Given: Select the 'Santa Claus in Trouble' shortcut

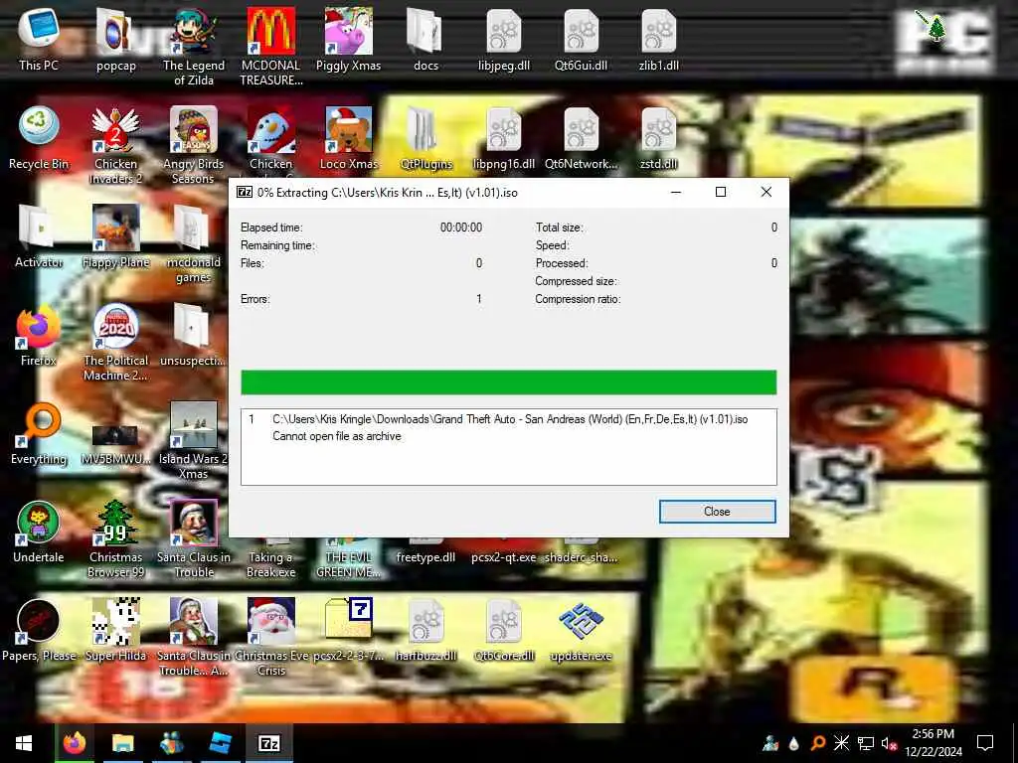Looking at the screenshot, I should point(194,539).
